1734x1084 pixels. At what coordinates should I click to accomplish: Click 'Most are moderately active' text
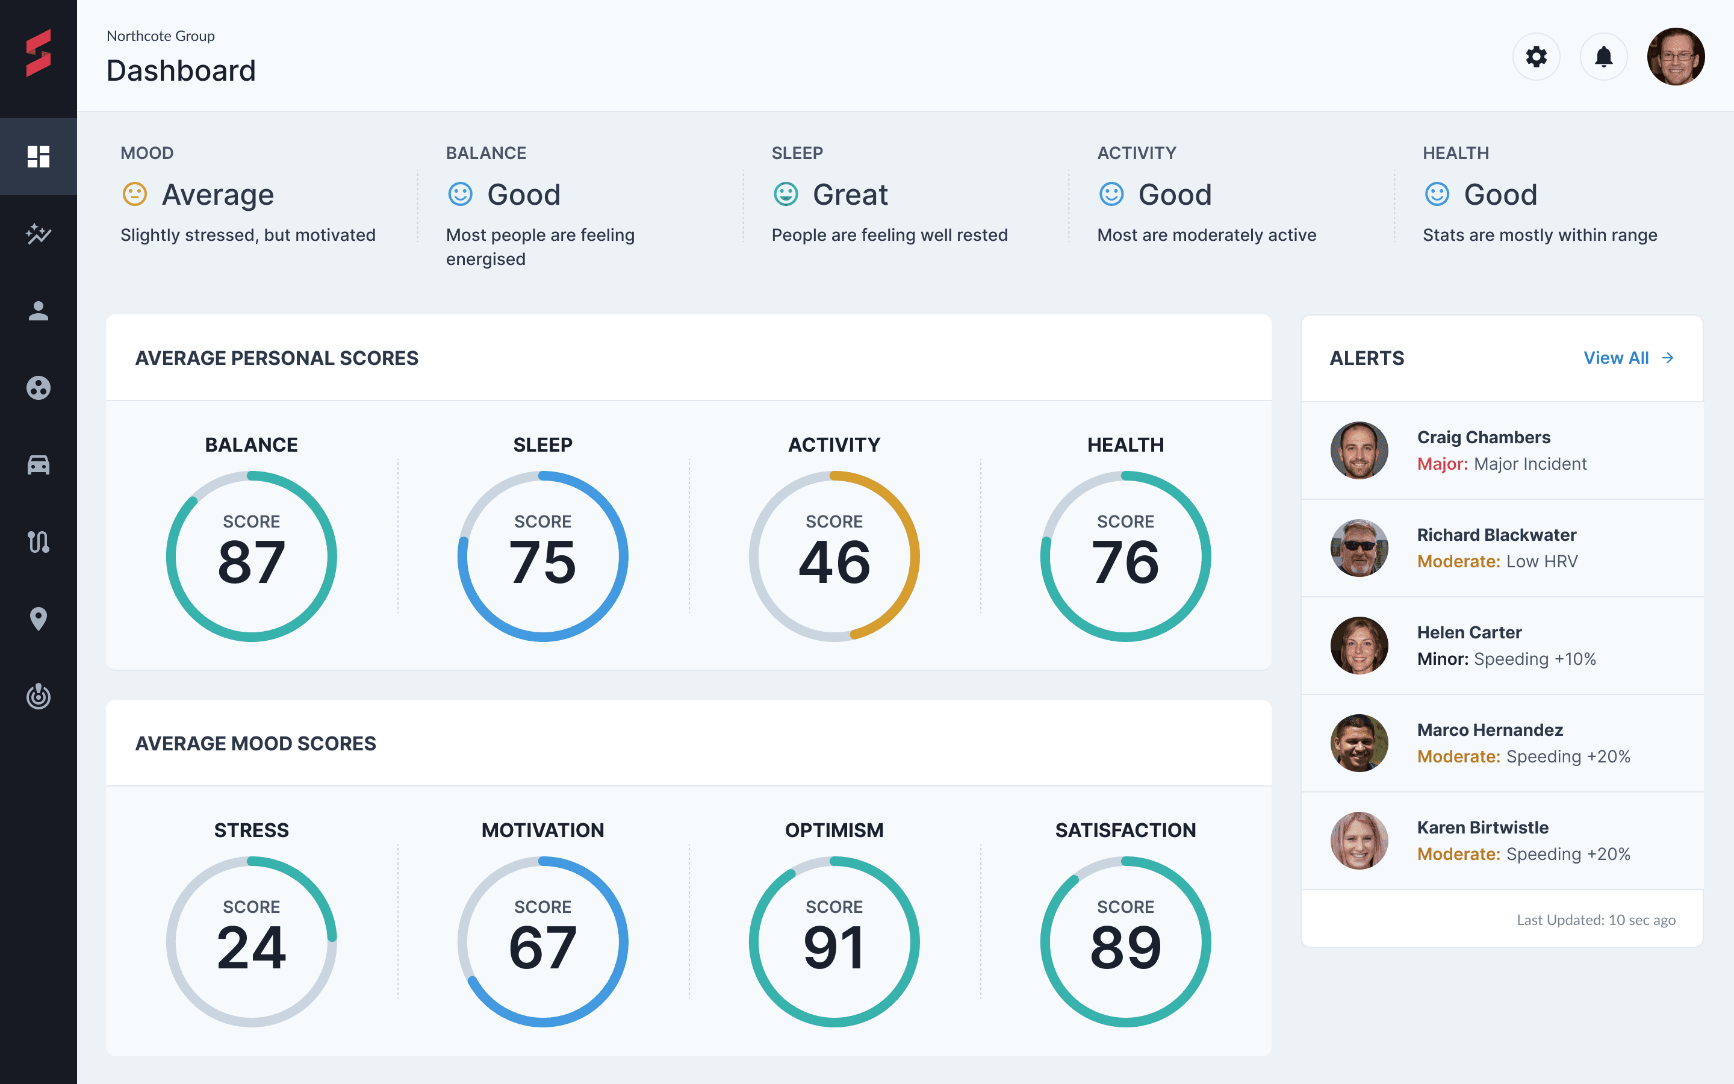click(1207, 235)
